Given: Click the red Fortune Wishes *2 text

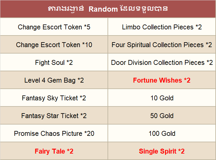Looking at the screenshot, I should coord(162,80).
